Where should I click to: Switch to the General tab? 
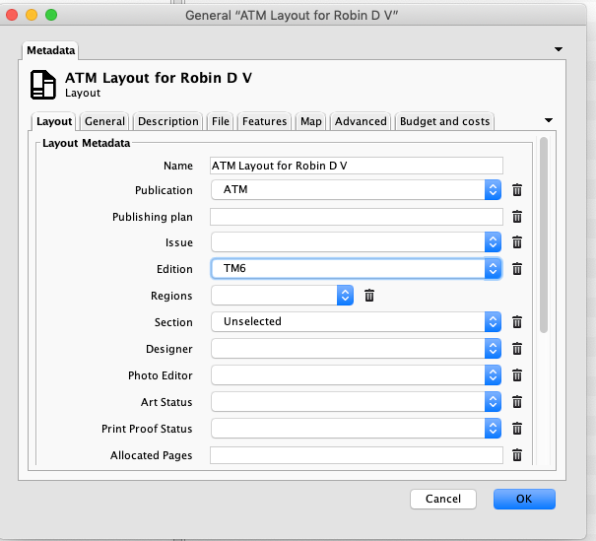[x=104, y=121]
